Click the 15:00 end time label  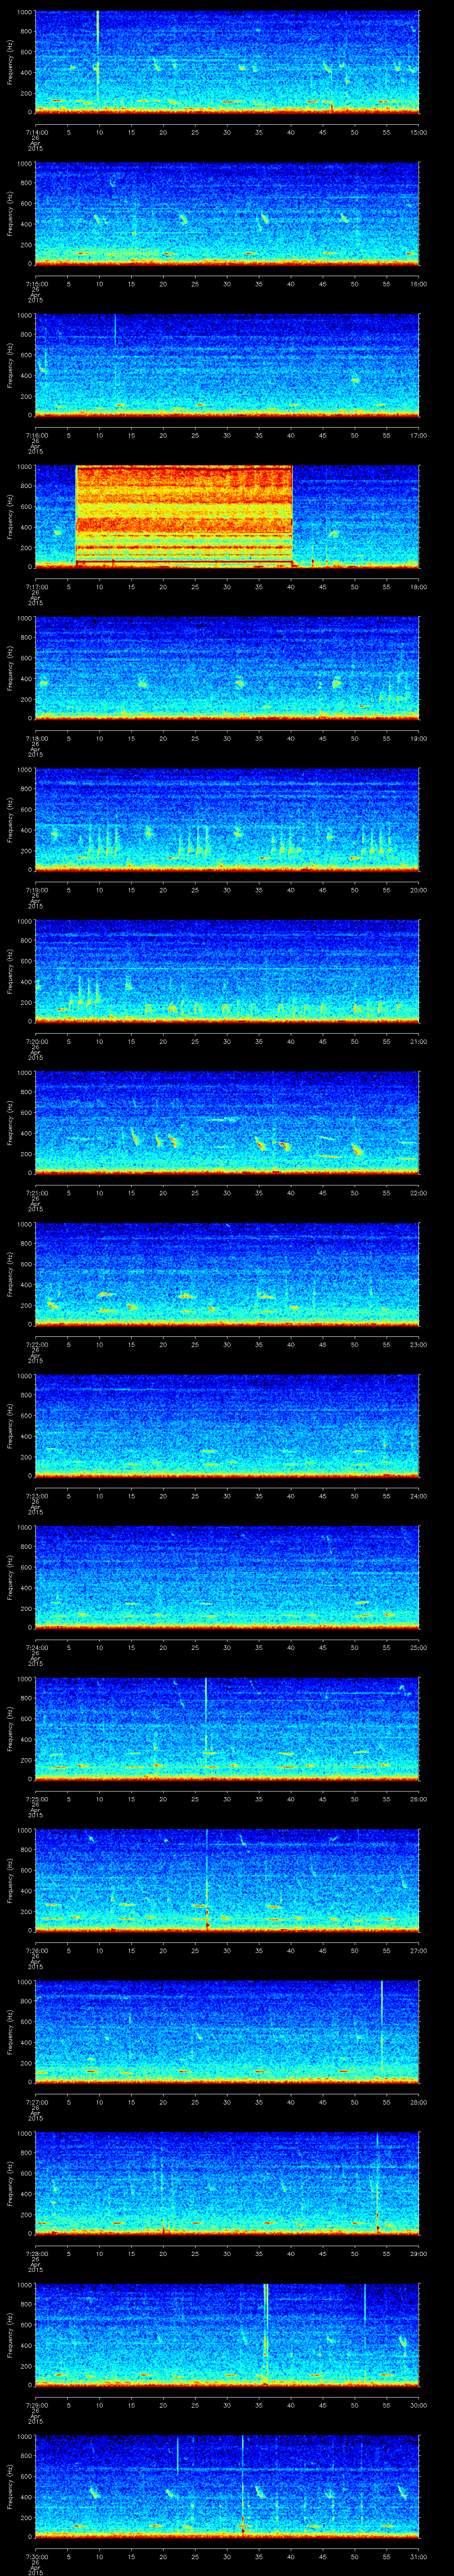418,132
